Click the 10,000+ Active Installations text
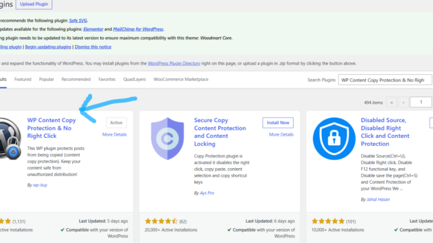Image resolution: width=433 pixels, height=243 pixels. tap(338, 230)
